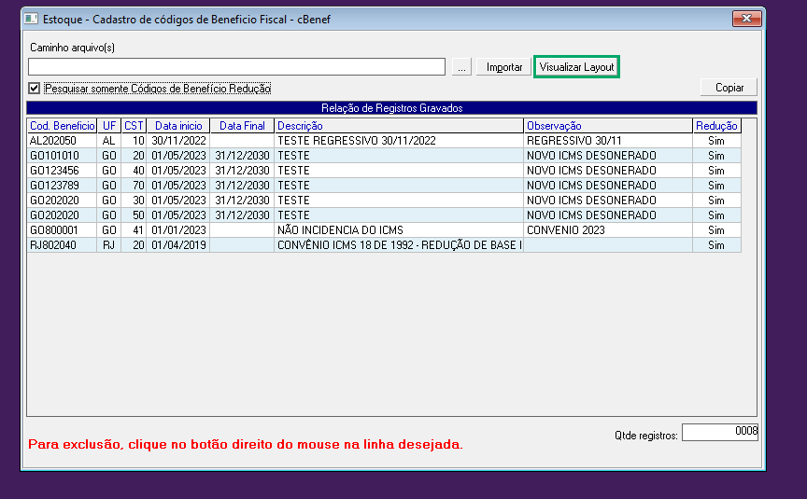
Task: Click CST value 70 cell
Action: click(x=134, y=186)
